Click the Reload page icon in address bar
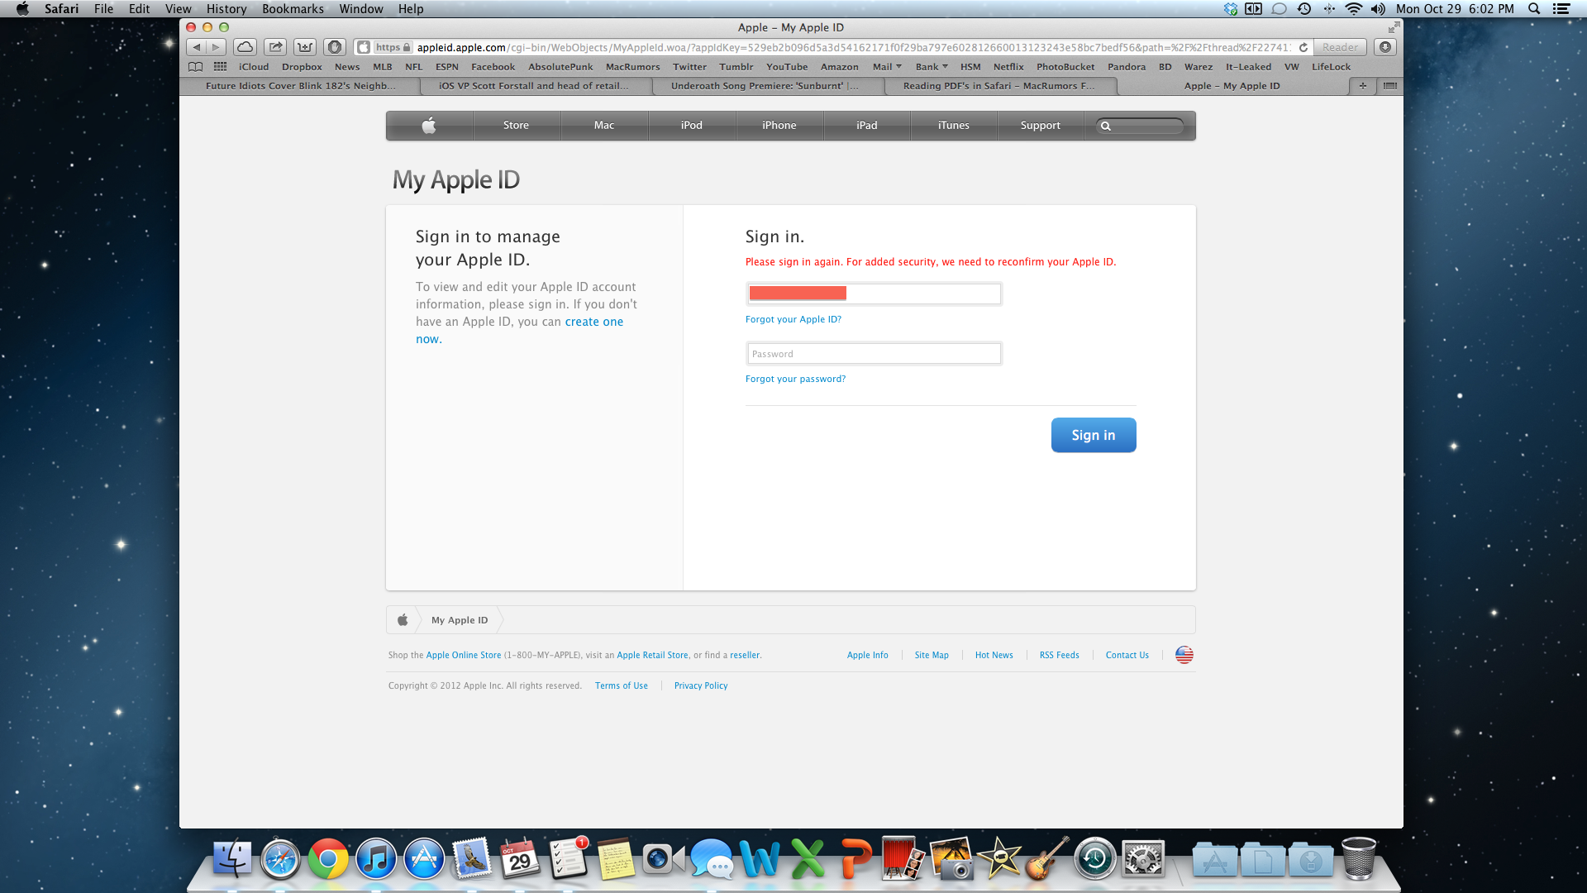This screenshot has width=1587, height=893. click(1303, 47)
